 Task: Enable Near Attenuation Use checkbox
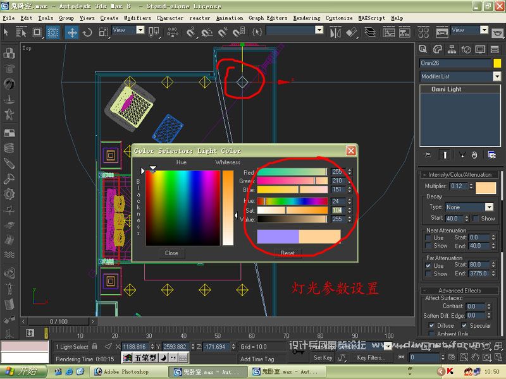[428, 238]
